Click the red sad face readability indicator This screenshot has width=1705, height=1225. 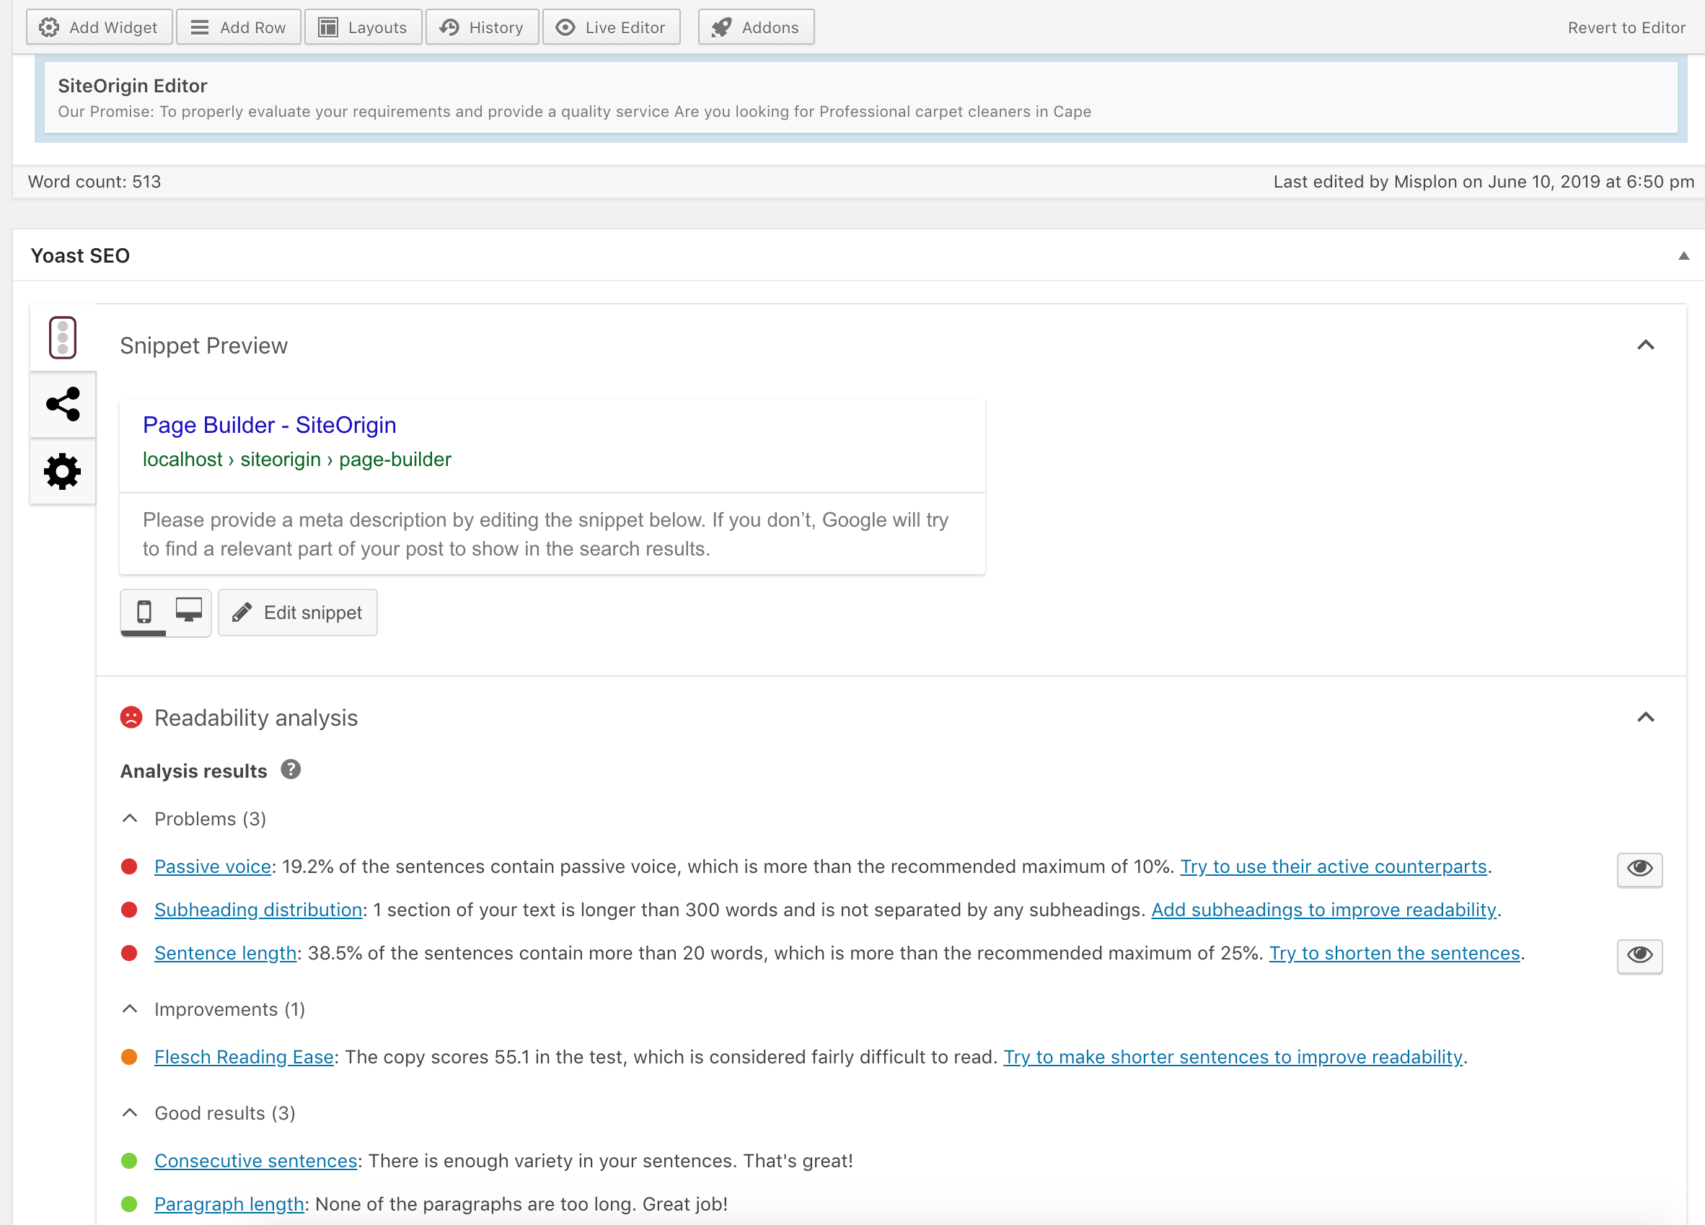tap(131, 717)
